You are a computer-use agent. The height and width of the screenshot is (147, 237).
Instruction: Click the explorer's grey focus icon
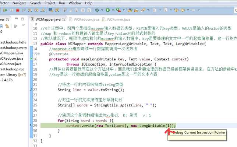pyautogui.click(x=15, y=26)
